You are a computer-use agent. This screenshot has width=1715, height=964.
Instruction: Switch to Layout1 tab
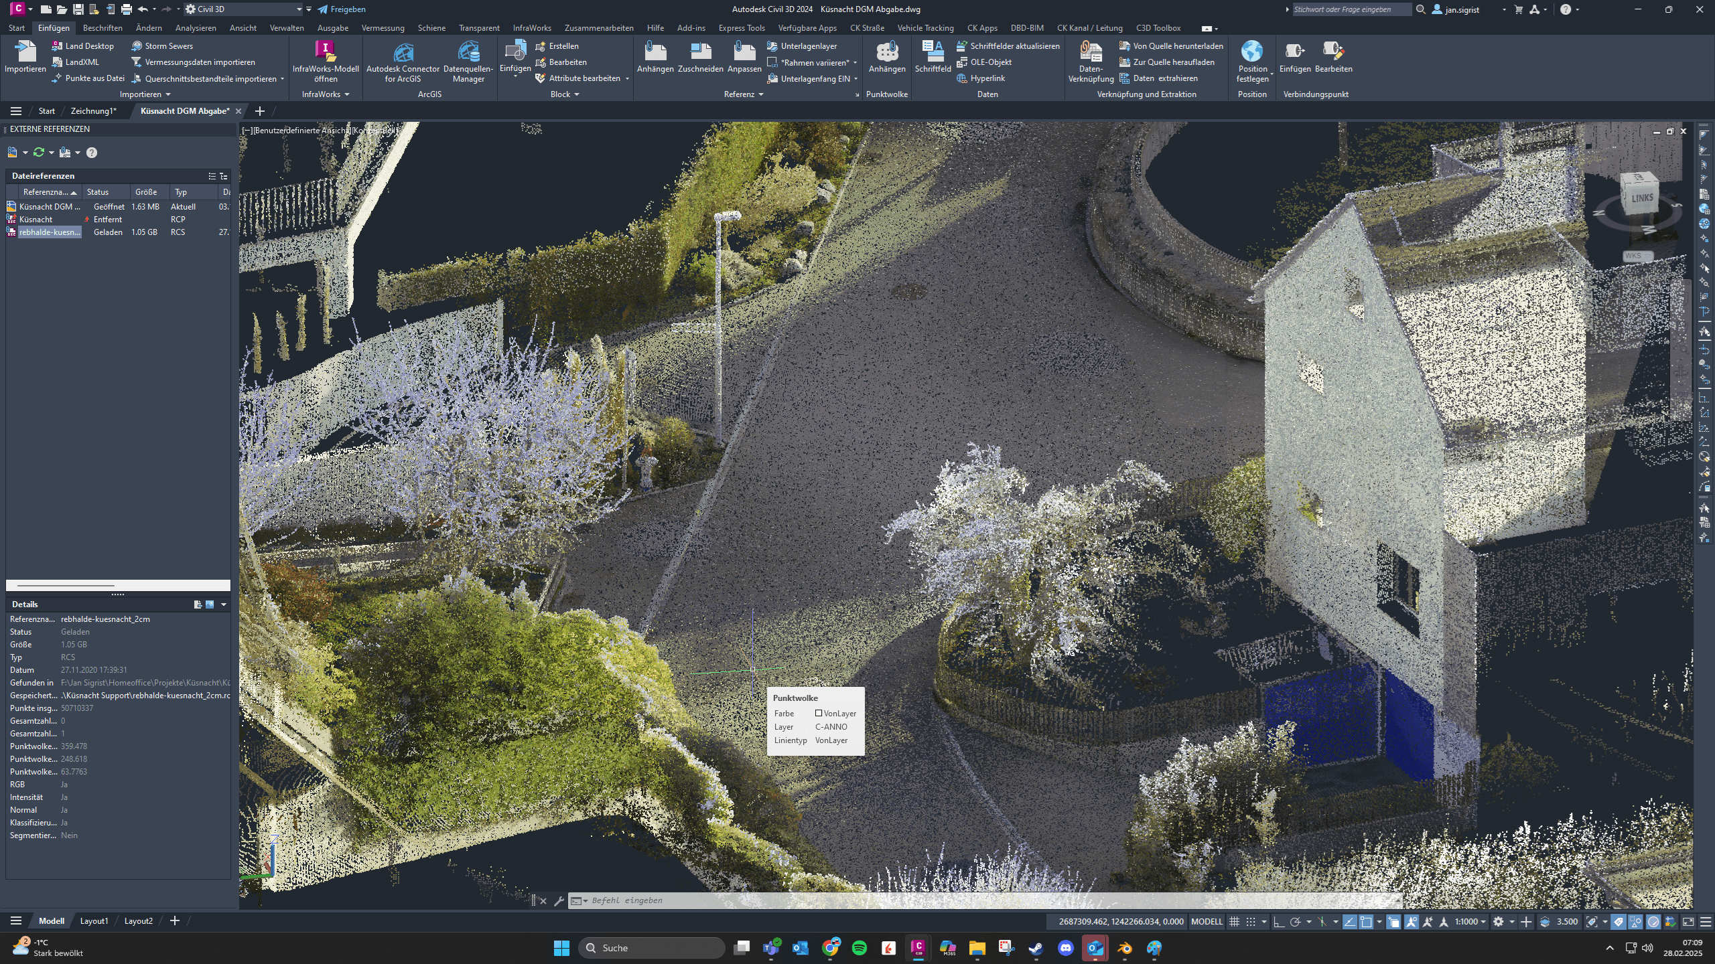94,921
